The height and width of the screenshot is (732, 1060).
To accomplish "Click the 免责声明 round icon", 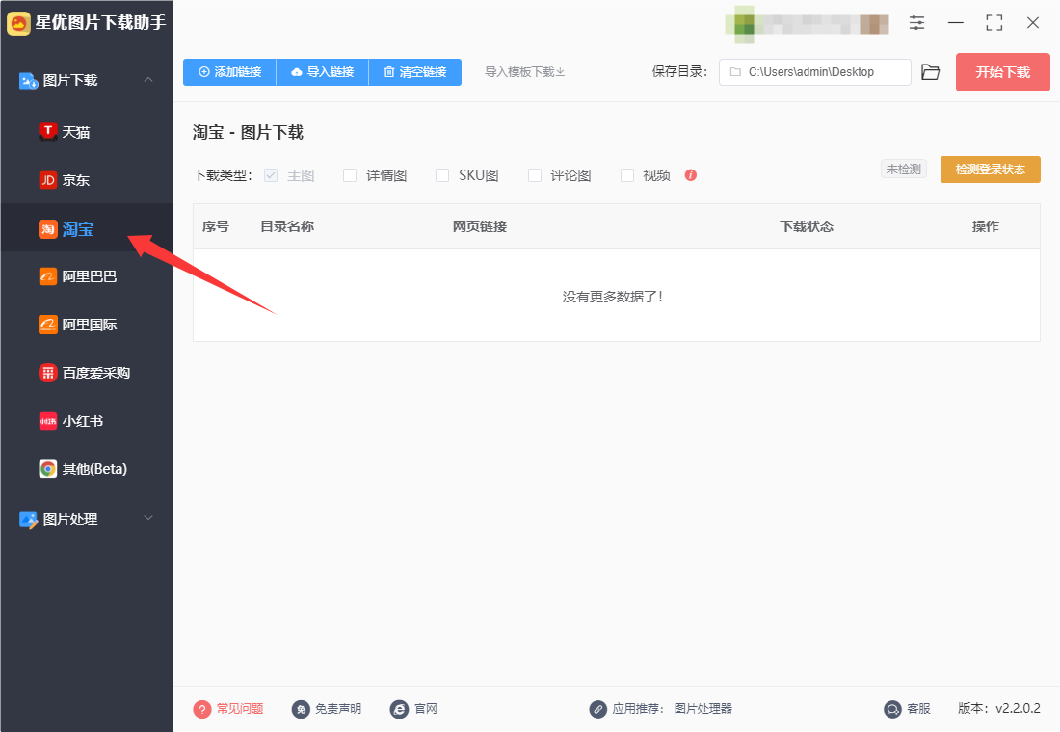I will [x=301, y=709].
